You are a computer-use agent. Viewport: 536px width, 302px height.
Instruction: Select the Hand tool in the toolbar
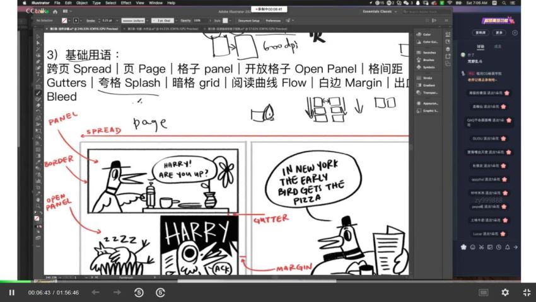tap(38, 199)
